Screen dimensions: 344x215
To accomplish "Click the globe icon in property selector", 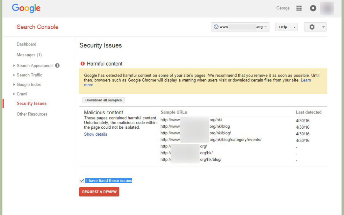I will point(216,27).
